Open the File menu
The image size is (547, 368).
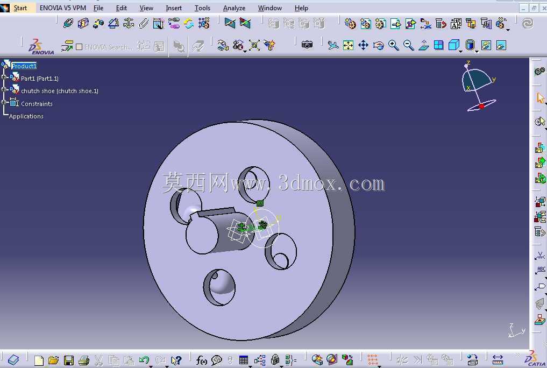(98, 8)
